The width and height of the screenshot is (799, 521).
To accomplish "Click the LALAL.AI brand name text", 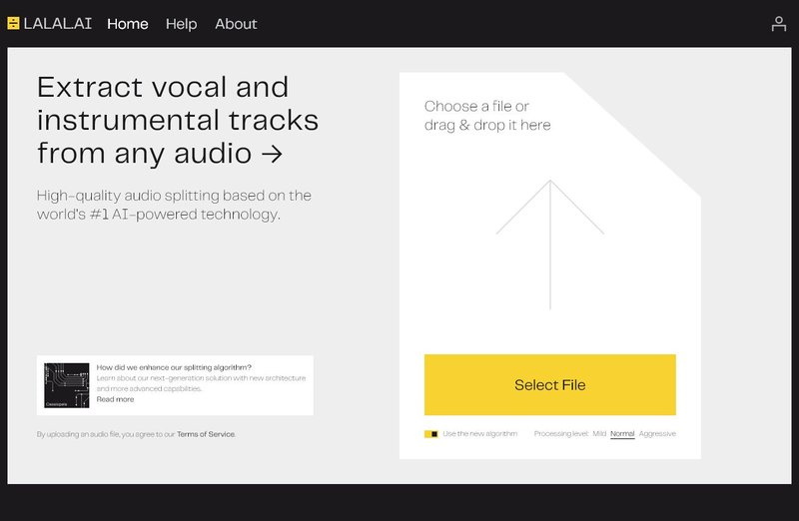I will tap(58, 23).
